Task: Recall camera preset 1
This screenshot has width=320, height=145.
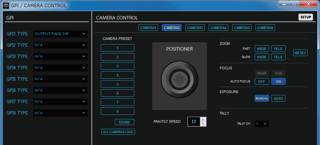Action: pos(118,48)
